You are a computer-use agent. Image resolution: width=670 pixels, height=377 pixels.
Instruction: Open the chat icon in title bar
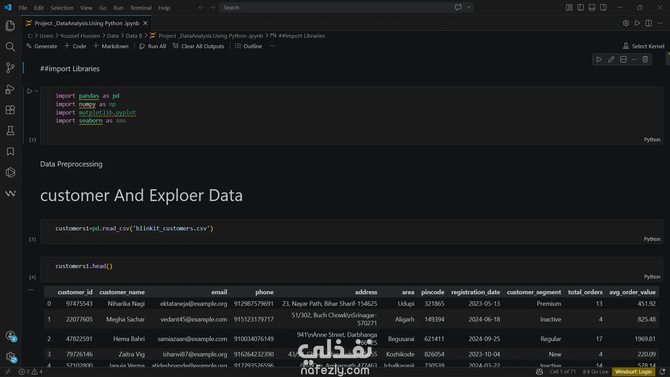tap(458, 7)
